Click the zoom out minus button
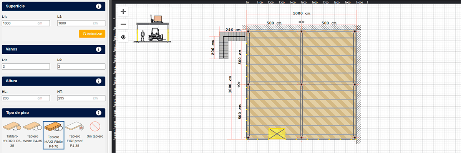461x153 pixels. [123, 24]
